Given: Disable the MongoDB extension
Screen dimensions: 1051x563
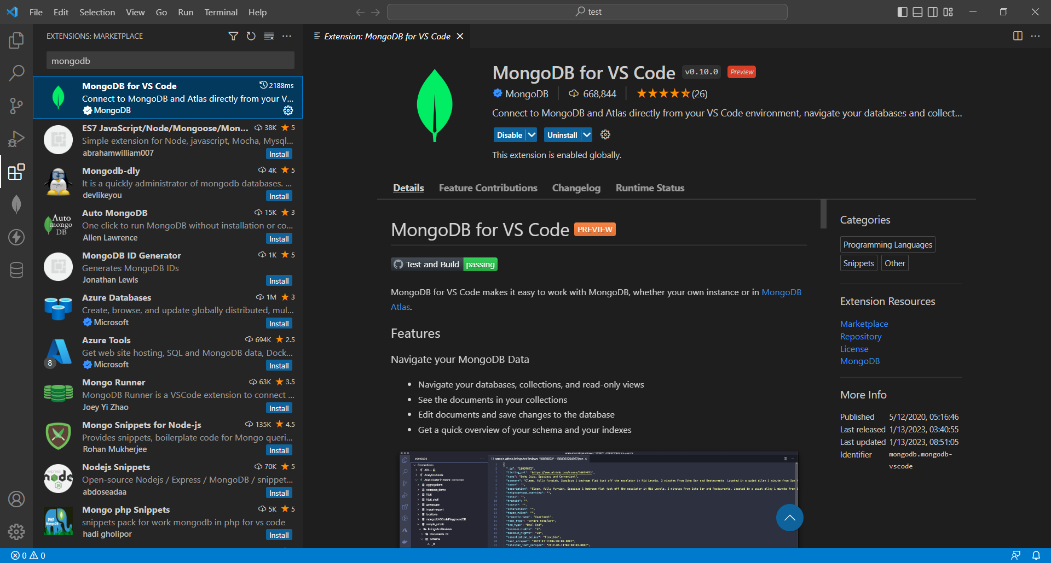Looking at the screenshot, I should [x=510, y=134].
